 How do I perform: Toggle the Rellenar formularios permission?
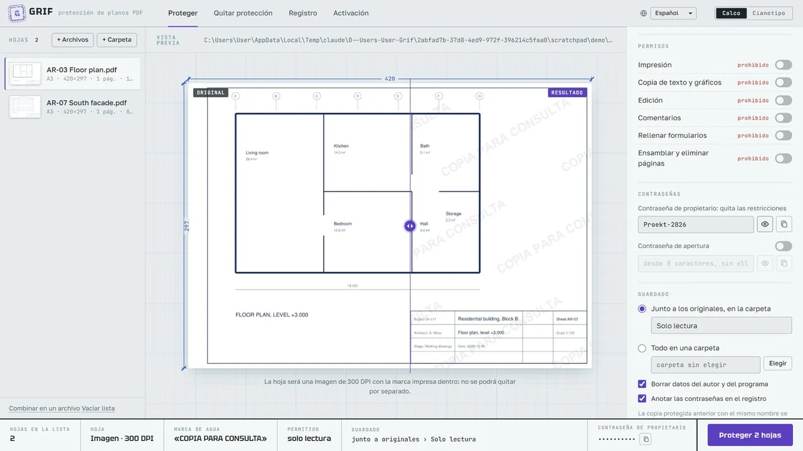click(x=784, y=135)
